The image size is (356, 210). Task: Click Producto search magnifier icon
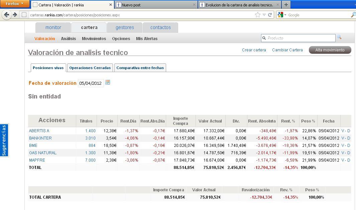click(x=339, y=37)
